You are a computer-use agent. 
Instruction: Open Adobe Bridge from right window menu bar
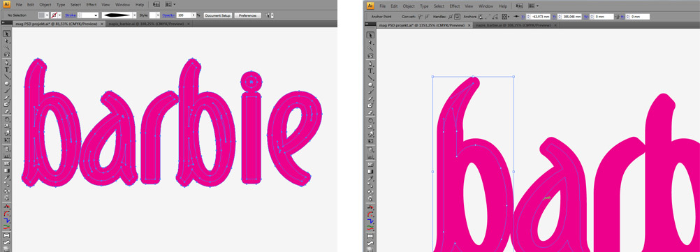pos(520,6)
